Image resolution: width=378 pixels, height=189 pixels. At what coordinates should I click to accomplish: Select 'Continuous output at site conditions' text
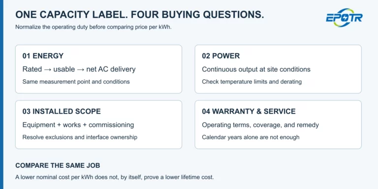256,69
